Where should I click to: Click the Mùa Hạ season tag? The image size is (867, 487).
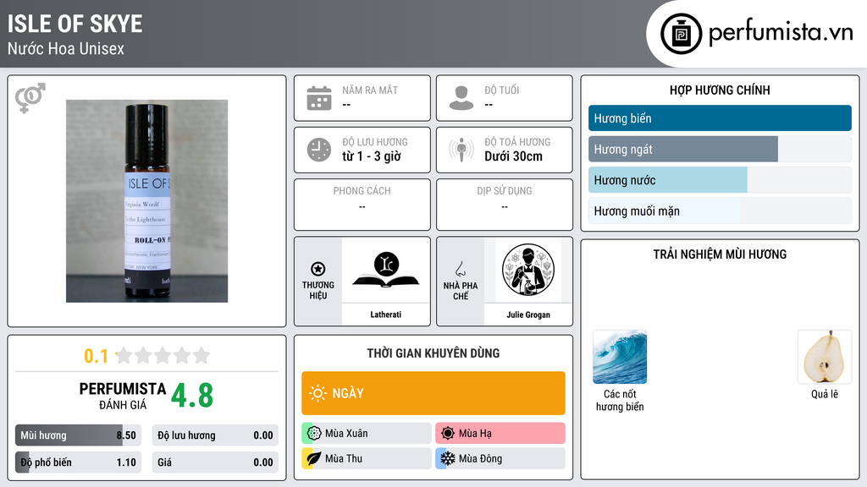pyautogui.click(x=500, y=434)
